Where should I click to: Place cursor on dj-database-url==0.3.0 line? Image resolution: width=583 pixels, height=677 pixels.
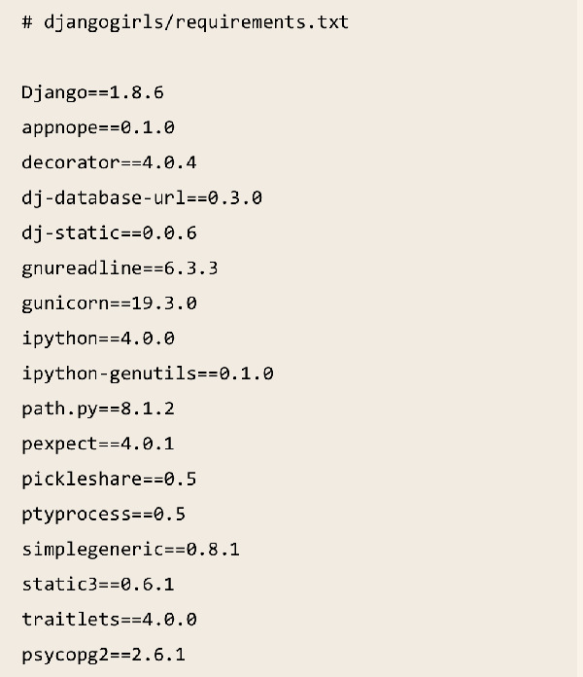tap(142, 197)
